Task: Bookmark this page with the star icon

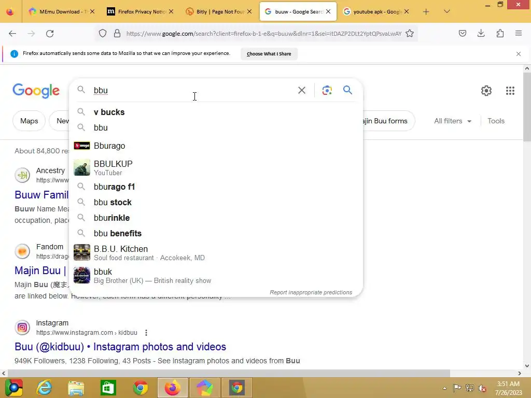Action: tap(410, 34)
